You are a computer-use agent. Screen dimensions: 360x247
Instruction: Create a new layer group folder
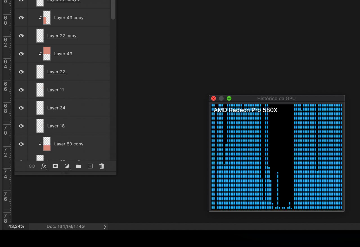click(78, 166)
